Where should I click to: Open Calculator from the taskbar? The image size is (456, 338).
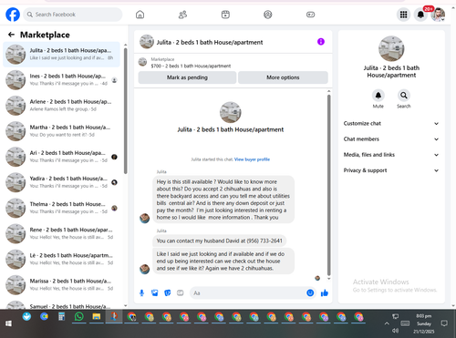coord(62,317)
